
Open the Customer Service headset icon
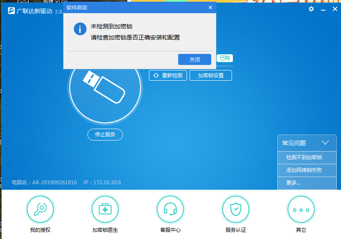[x=170, y=209]
